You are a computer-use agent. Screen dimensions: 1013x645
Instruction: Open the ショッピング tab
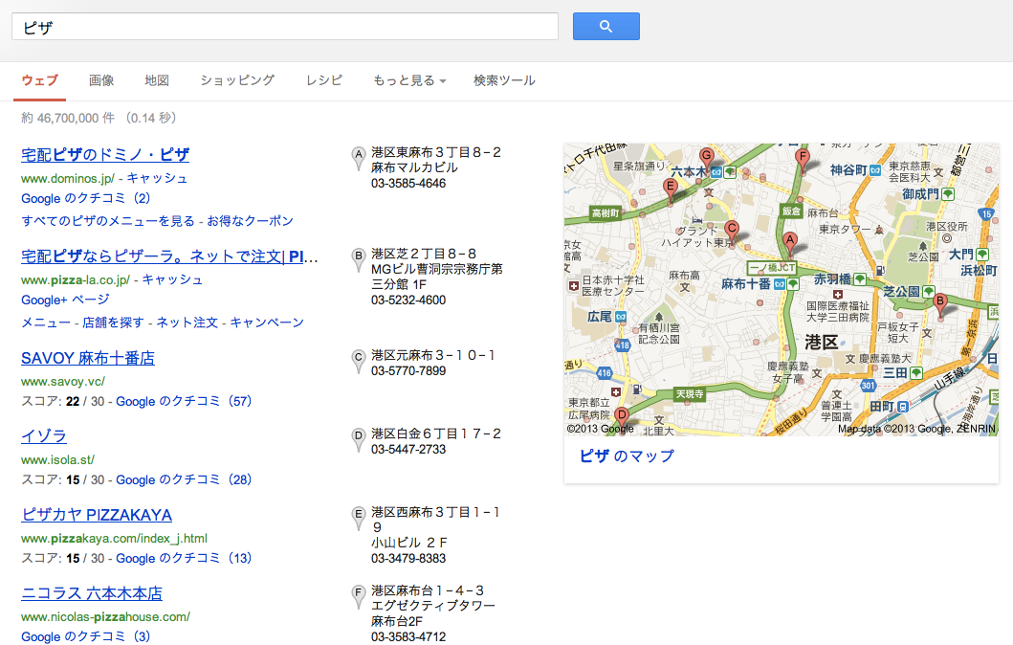pos(237,80)
